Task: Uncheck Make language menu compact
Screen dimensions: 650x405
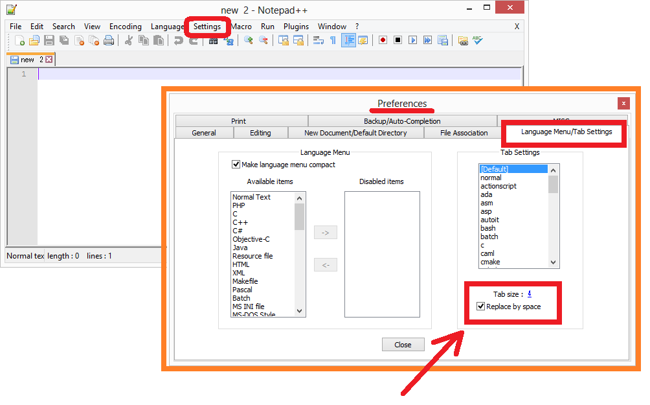Action: pyautogui.click(x=236, y=165)
